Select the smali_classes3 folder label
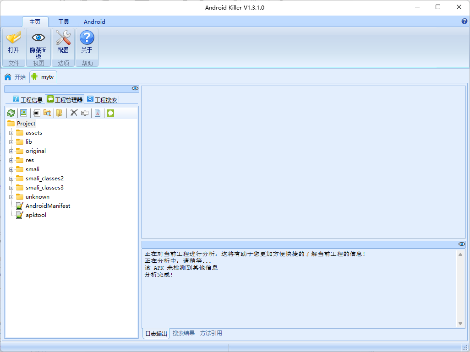The height and width of the screenshot is (352, 470). [x=44, y=188]
